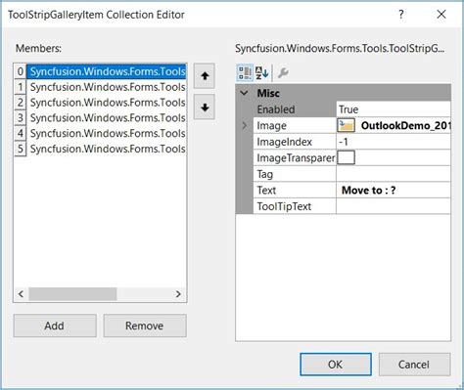Click the Add button
Image resolution: width=464 pixels, height=390 pixels.
[55, 325]
